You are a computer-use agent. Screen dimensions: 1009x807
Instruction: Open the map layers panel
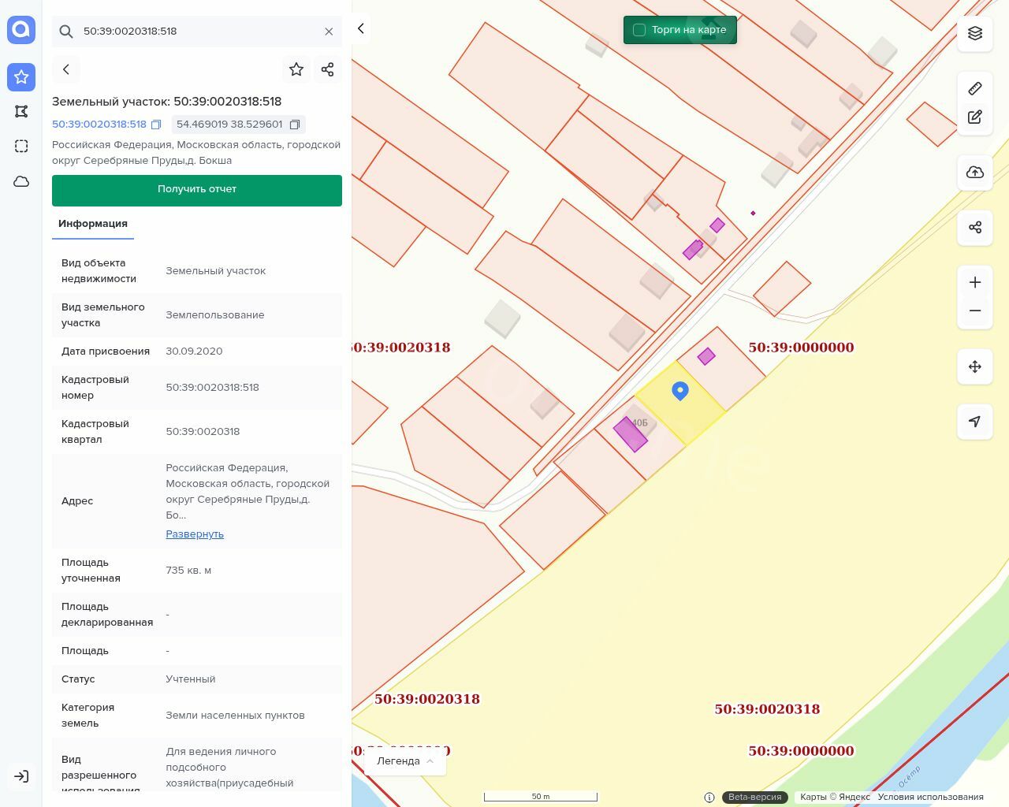point(975,33)
